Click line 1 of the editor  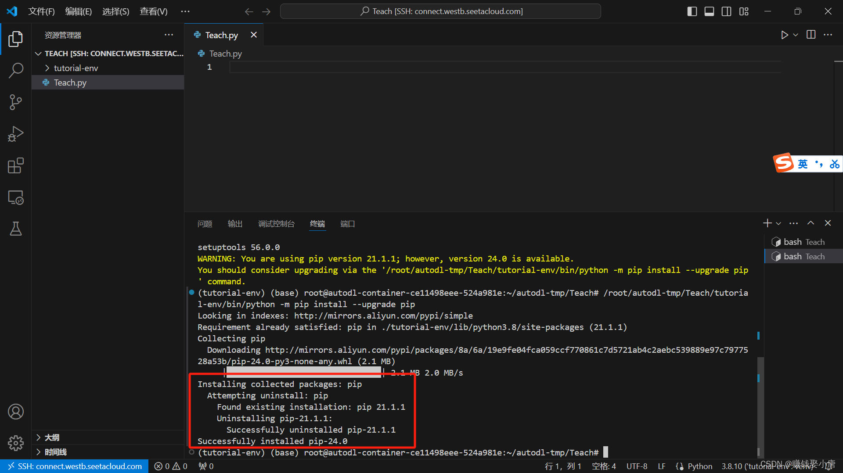pyautogui.click(x=505, y=67)
